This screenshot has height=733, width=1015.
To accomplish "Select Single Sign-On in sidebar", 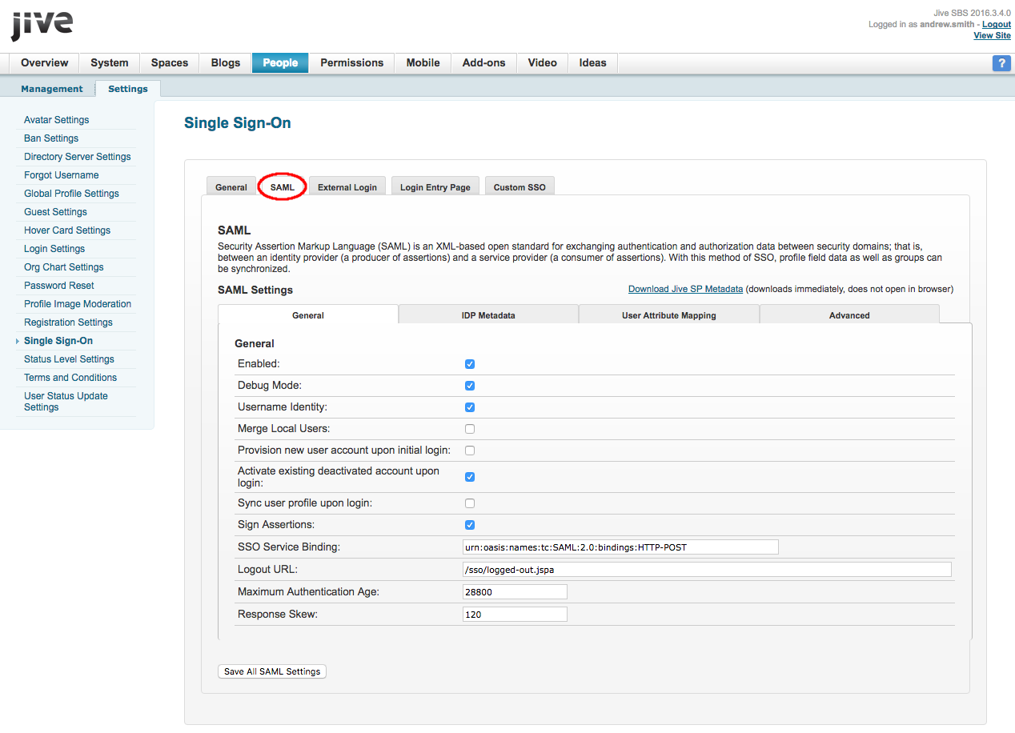I will [58, 341].
